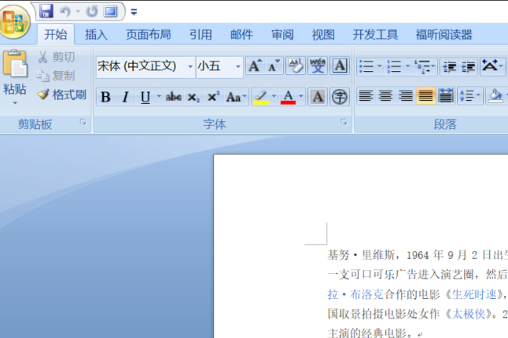Apply distributed alignment
This screenshot has height=338, width=508.
[445, 96]
